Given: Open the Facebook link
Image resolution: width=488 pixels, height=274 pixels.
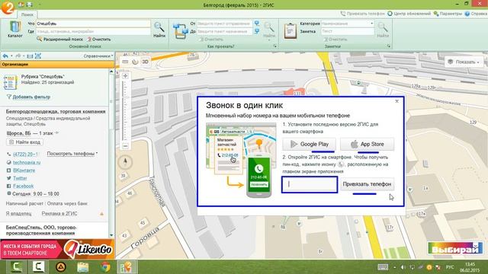Looking at the screenshot, I should pyautogui.click(x=24, y=186).
